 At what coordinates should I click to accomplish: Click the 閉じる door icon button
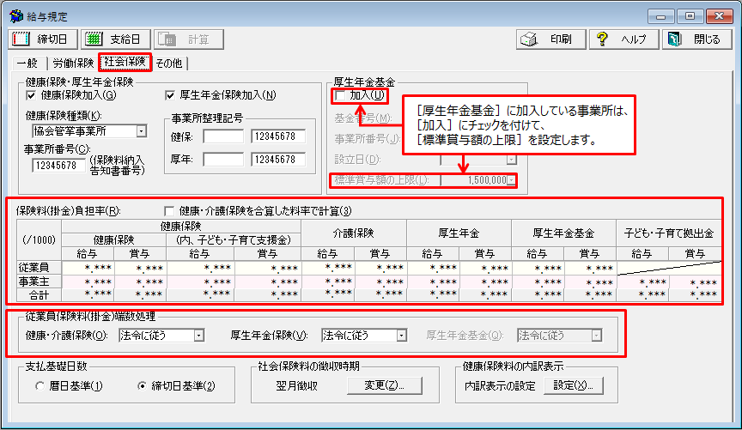[696, 39]
